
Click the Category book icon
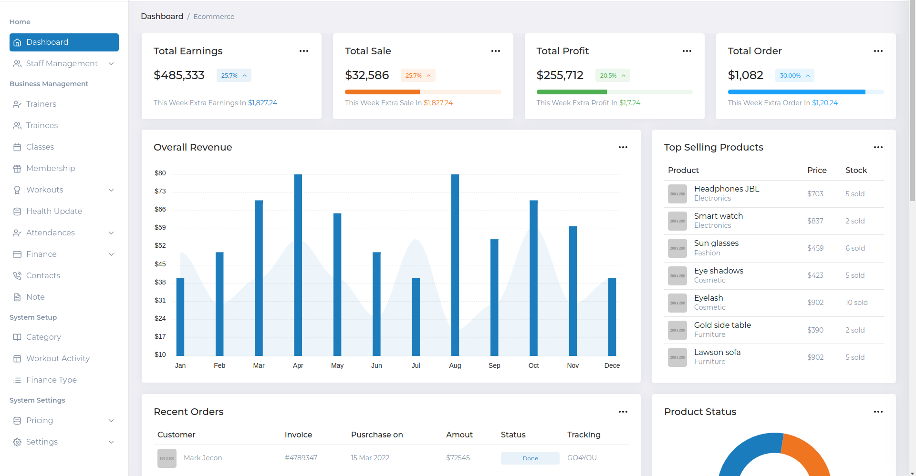click(x=17, y=337)
